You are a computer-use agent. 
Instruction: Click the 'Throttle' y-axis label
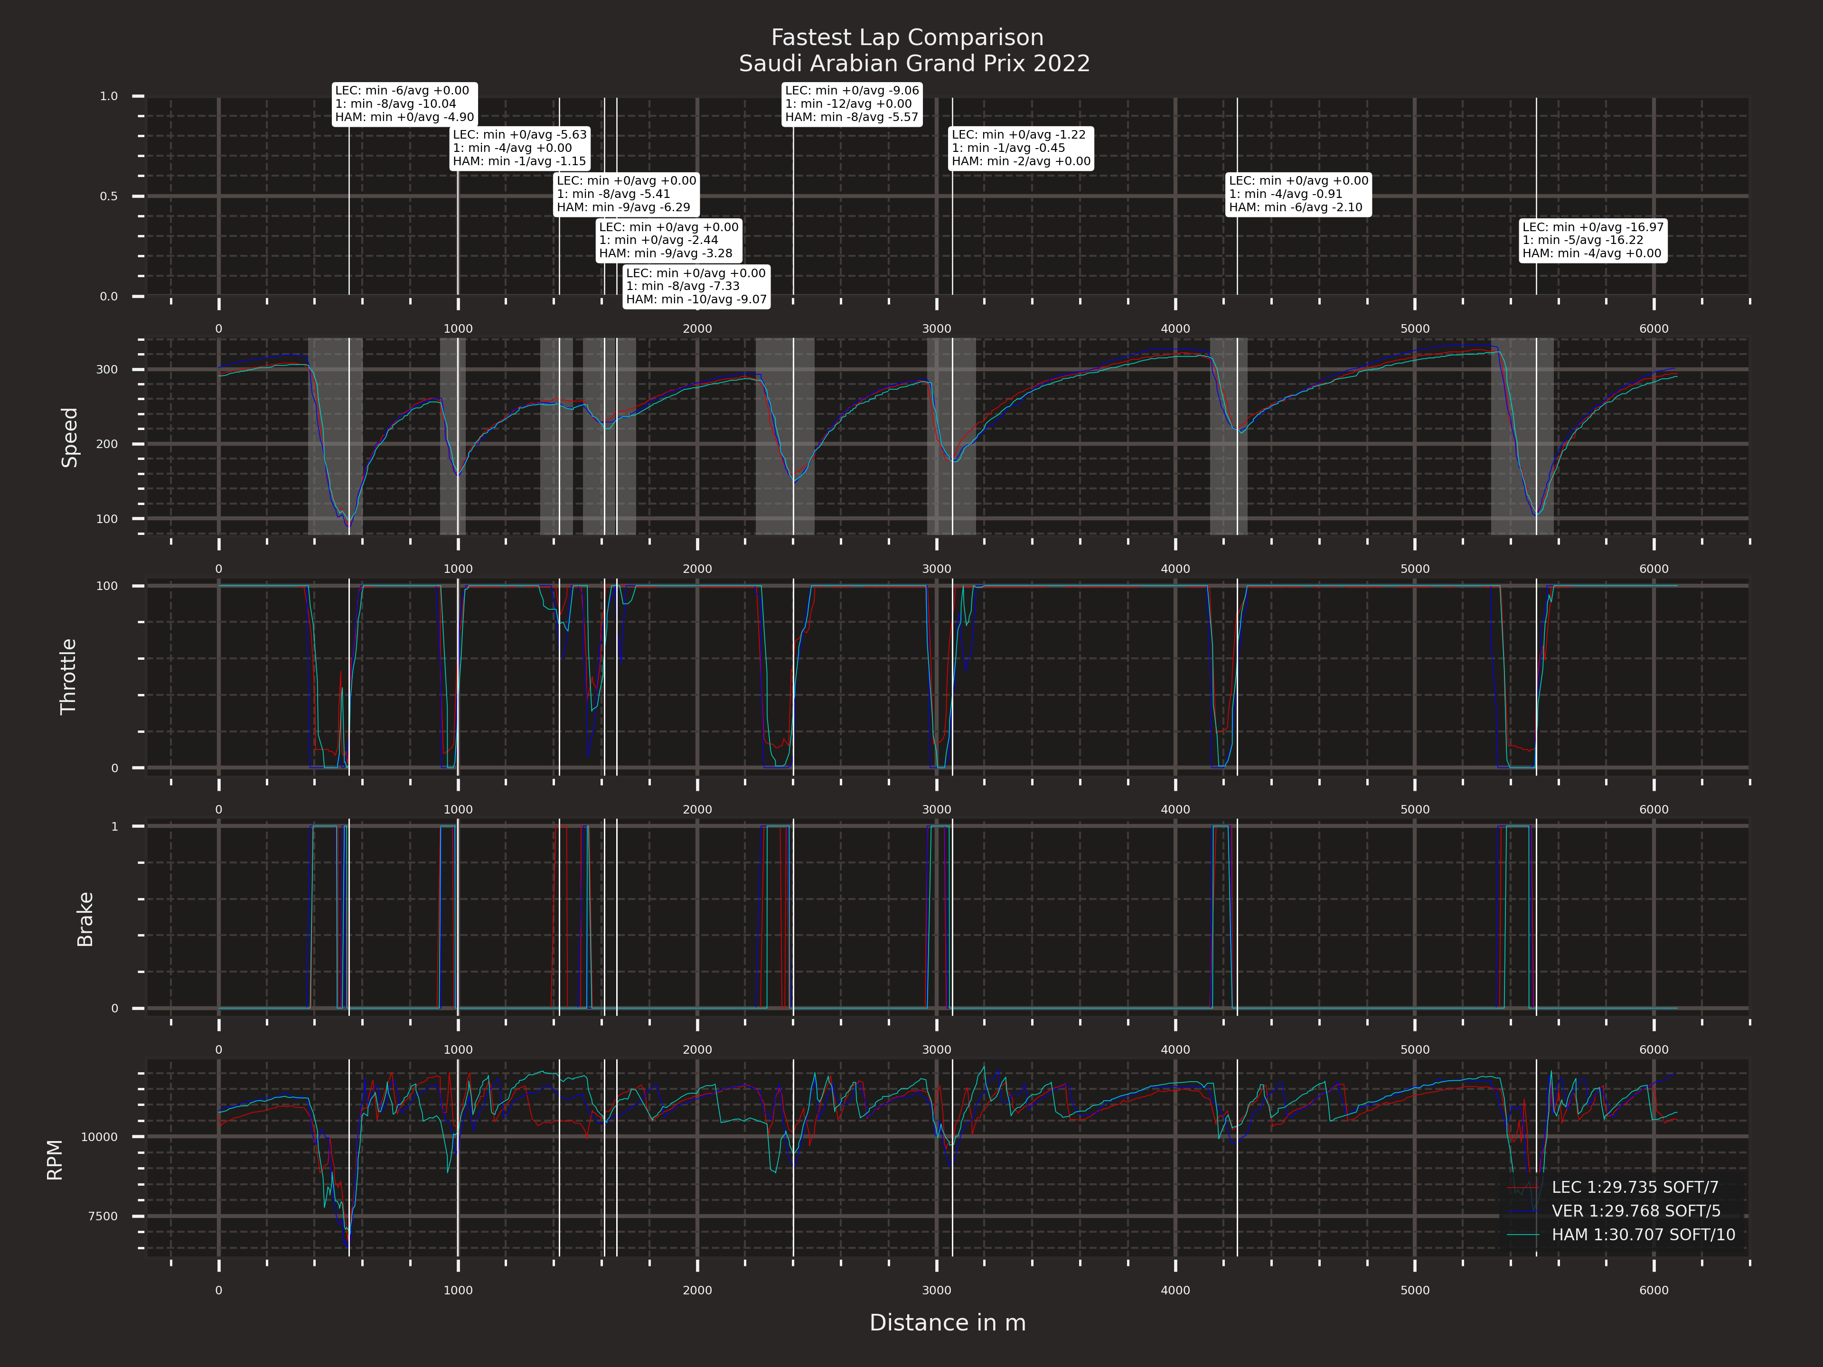tap(67, 676)
